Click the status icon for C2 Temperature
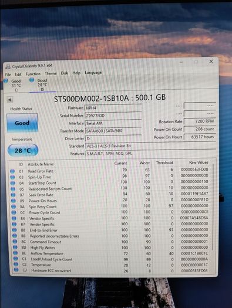The width and height of the screenshot is (232, 308). 16,265
